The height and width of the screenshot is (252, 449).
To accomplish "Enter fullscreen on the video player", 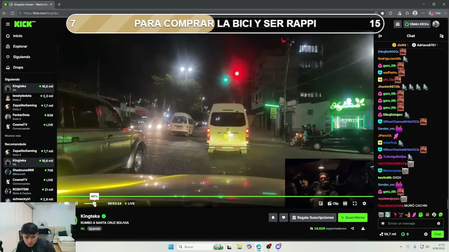I will (x=355, y=203).
